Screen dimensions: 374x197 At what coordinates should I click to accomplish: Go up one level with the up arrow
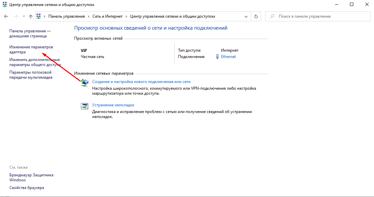pyautogui.click(x=31, y=16)
